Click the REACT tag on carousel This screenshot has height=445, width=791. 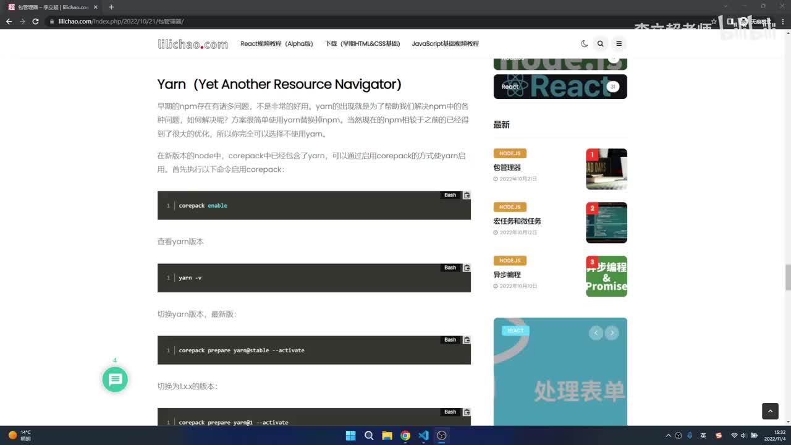[515, 331]
